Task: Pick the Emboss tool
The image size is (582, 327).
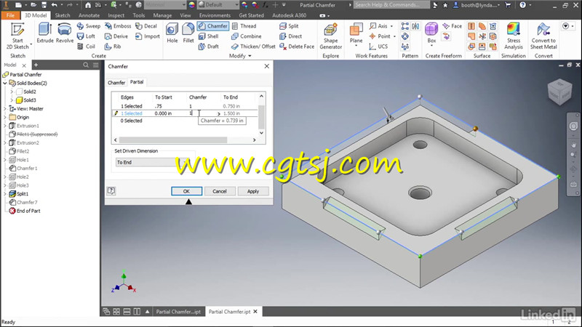Action: [118, 26]
